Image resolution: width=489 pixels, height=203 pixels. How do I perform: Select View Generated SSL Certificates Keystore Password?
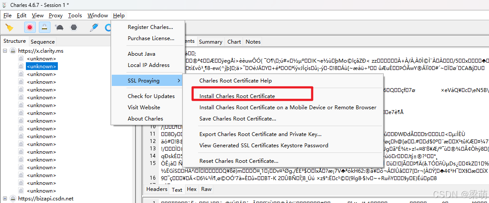pyautogui.click(x=264, y=146)
